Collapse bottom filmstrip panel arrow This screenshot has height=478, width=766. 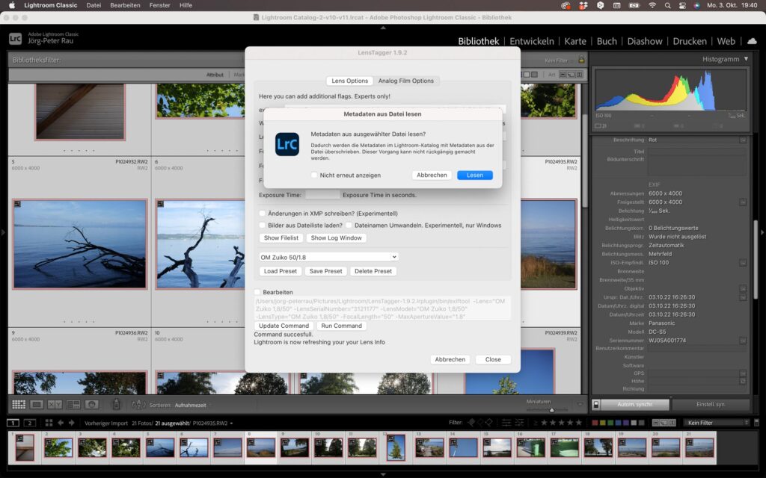click(x=383, y=474)
